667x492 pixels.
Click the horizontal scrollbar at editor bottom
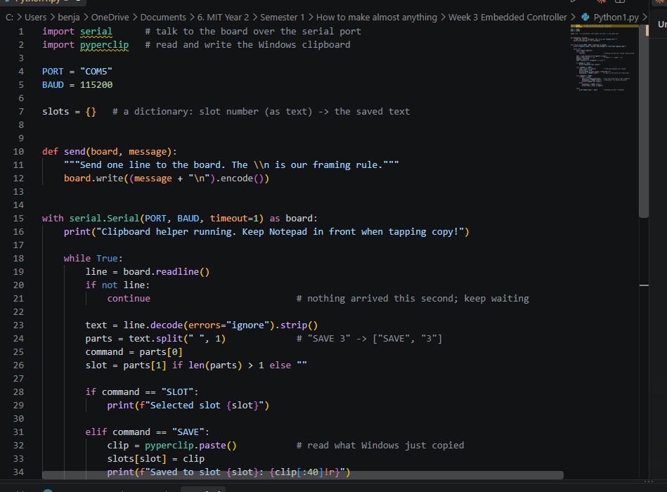tap(303, 475)
